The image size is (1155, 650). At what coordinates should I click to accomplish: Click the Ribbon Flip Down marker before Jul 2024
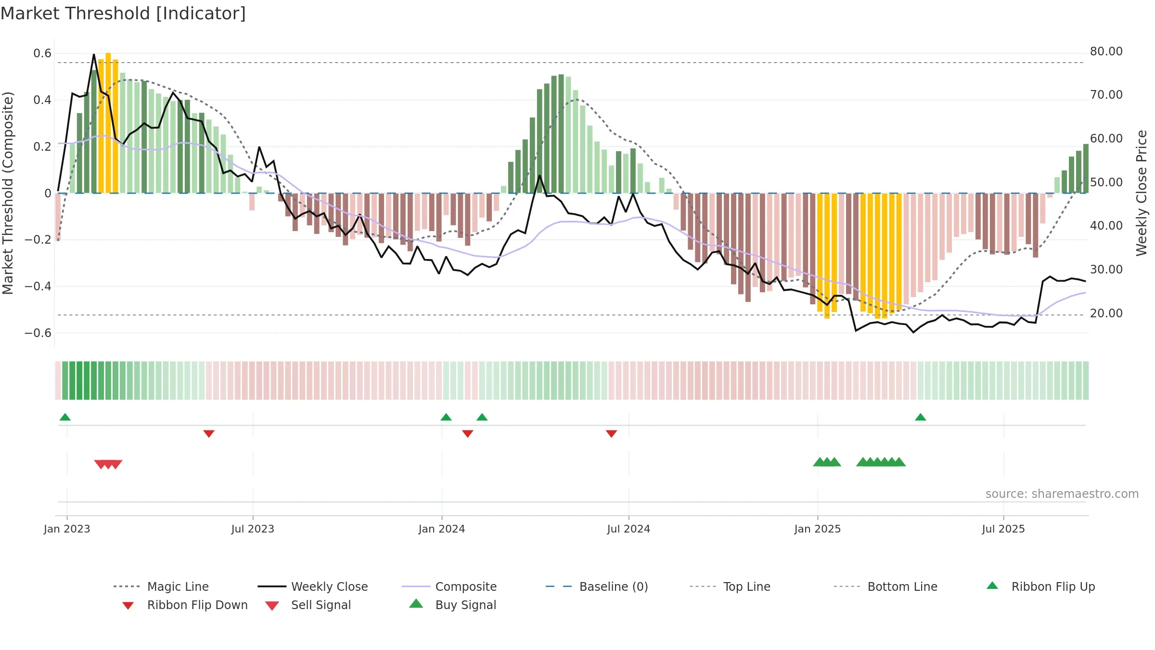coord(611,434)
